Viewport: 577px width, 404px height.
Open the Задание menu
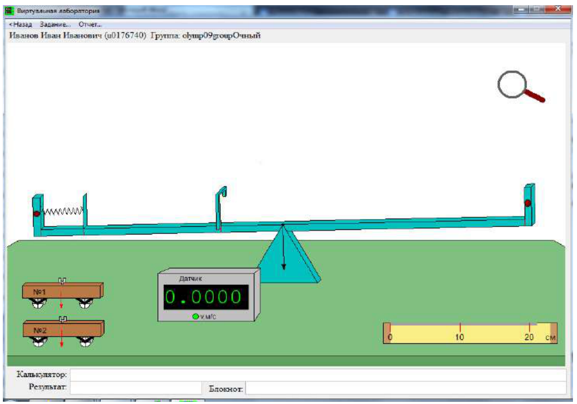pos(55,24)
